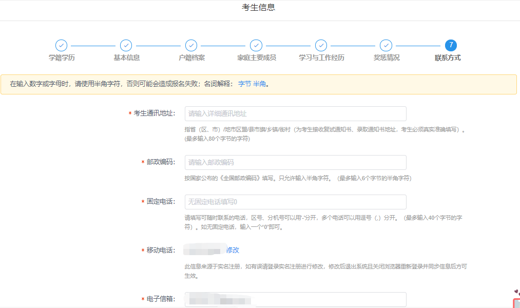Click the blue step 7 circle
The width and height of the screenshot is (520, 308).
pos(451,45)
